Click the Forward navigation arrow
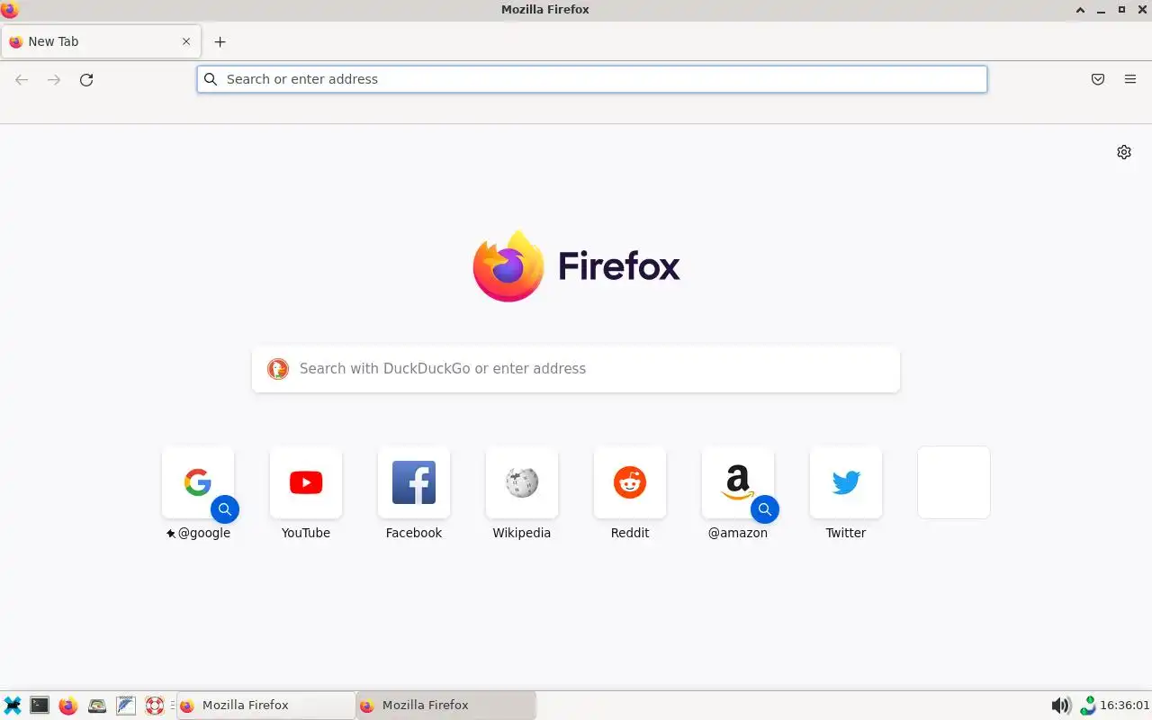 [54, 79]
